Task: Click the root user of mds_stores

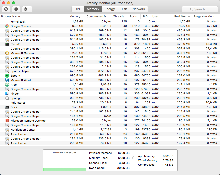Action: pyautogui.click(x=155, y=102)
